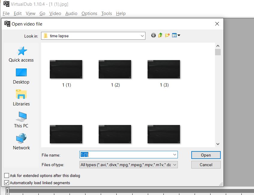This screenshot has width=254, height=195.
Task: Click the file list scroll down arrow
Action: click(x=218, y=144)
